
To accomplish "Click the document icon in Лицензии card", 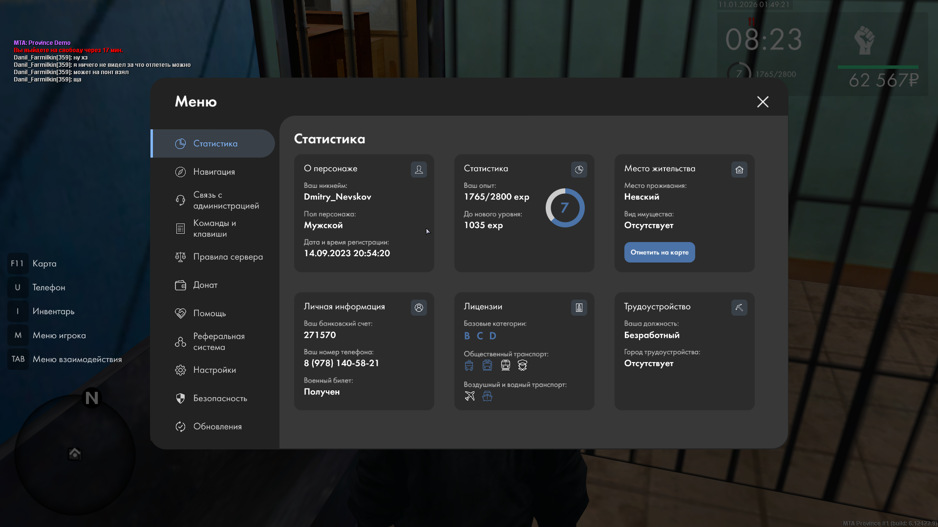I will [579, 307].
